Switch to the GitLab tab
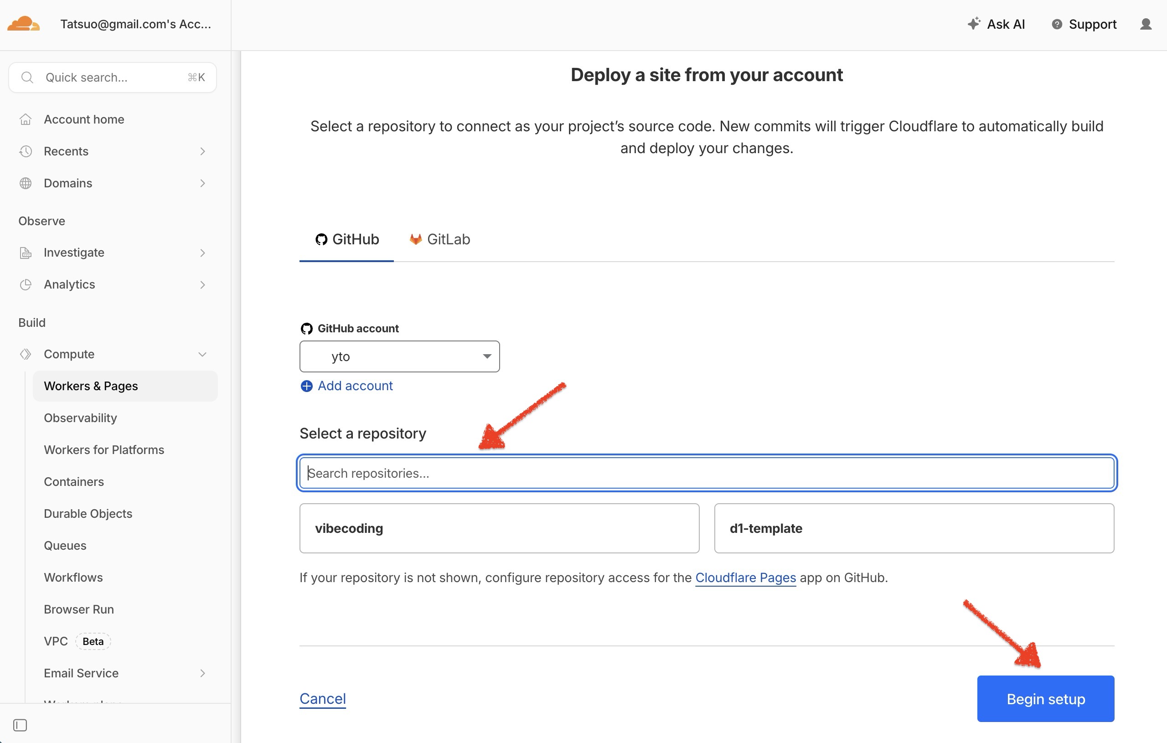The height and width of the screenshot is (743, 1167). (439, 239)
